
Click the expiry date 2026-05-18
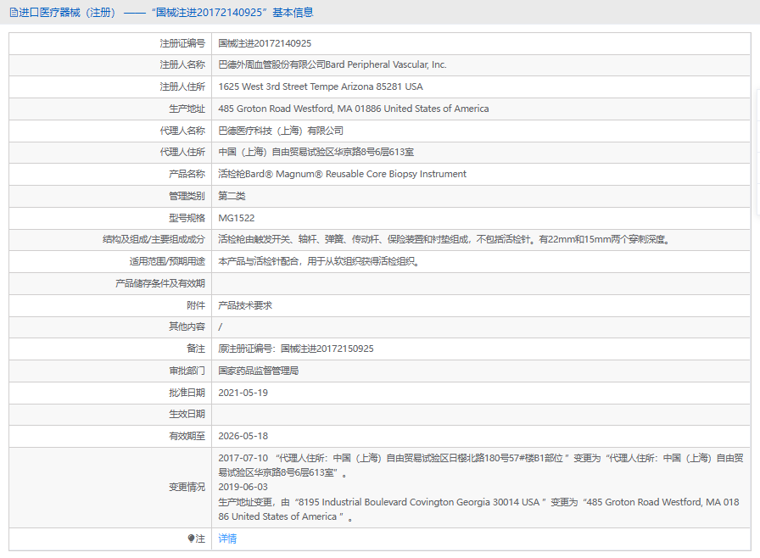pos(243,436)
